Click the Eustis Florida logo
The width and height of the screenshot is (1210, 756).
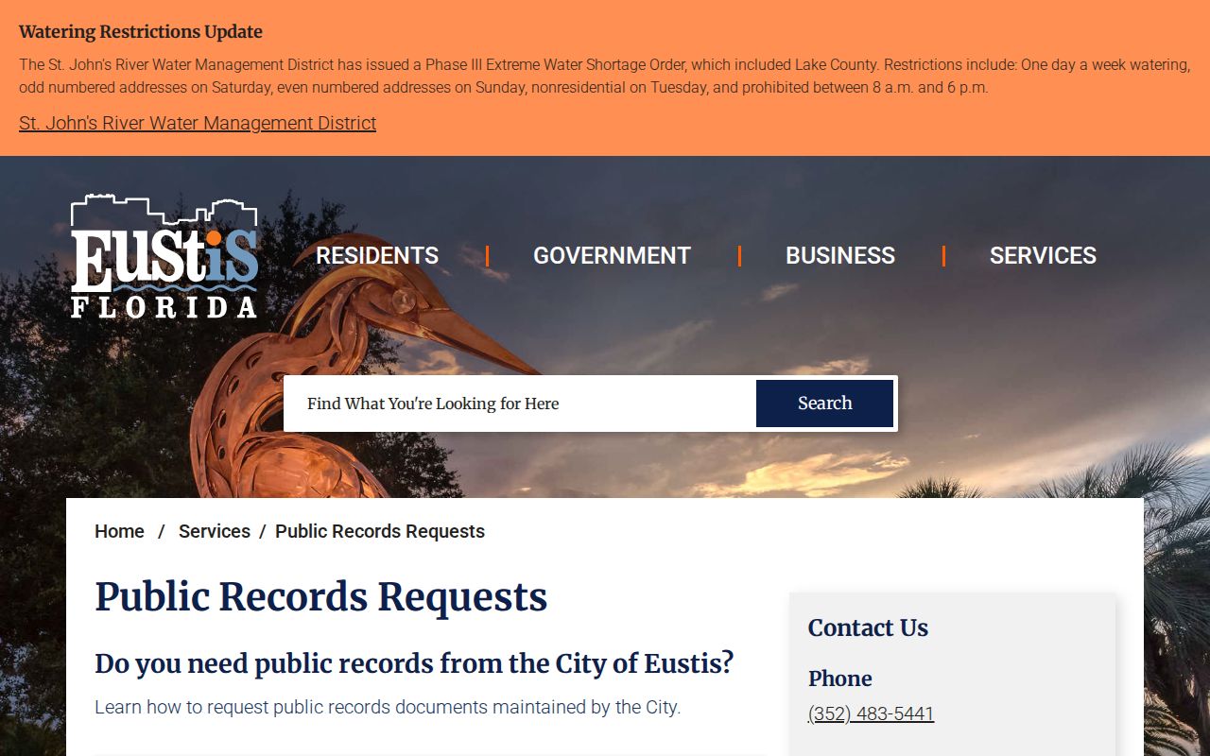click(x=164, y=256)
